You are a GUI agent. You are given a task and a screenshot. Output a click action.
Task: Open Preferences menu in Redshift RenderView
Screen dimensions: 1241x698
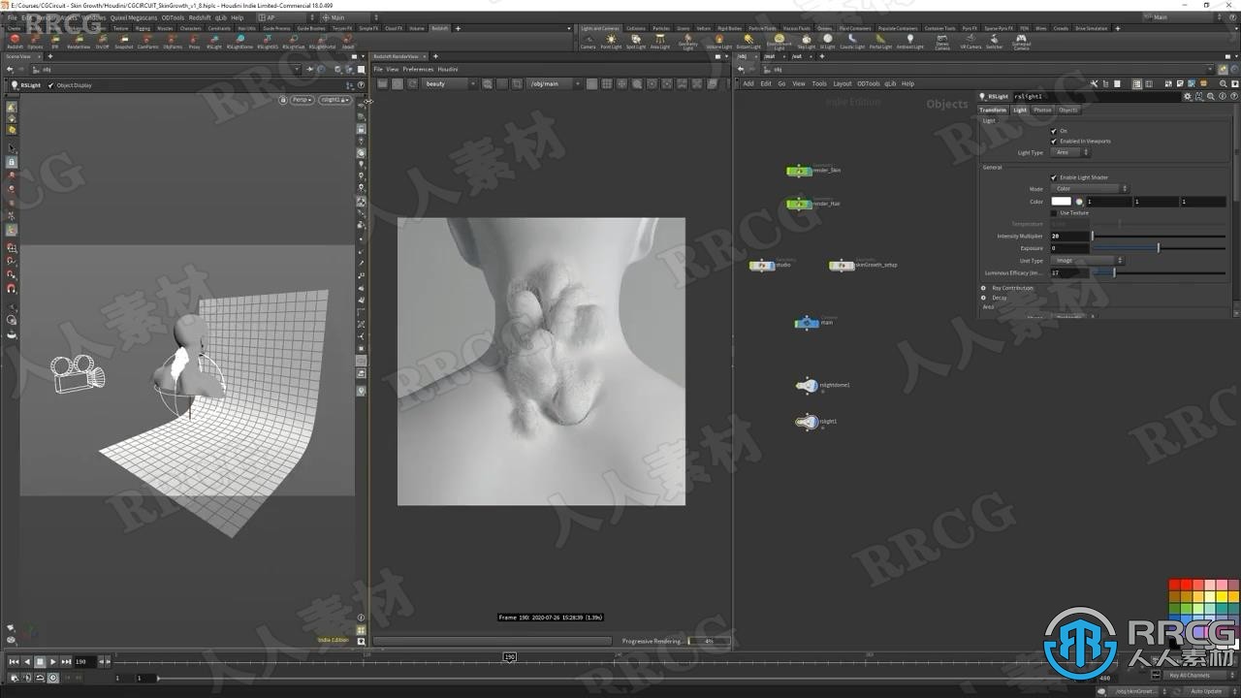[418, 70]
